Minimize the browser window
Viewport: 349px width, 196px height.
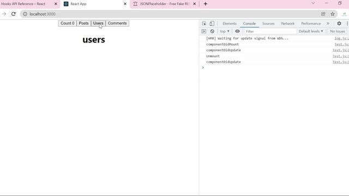(x=326, y=3)
